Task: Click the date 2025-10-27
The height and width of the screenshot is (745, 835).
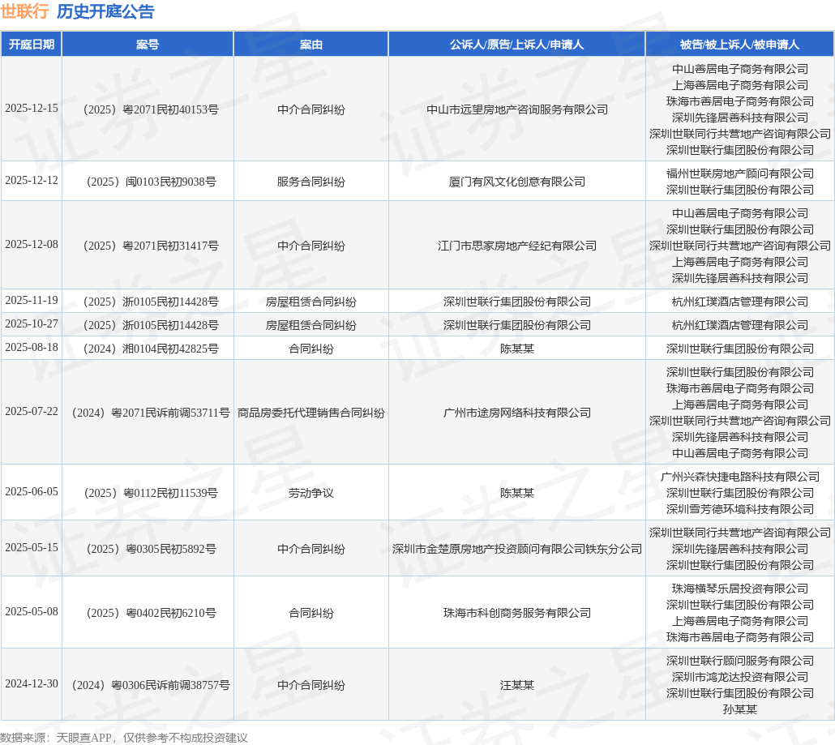Action: [x=32, y=323]
